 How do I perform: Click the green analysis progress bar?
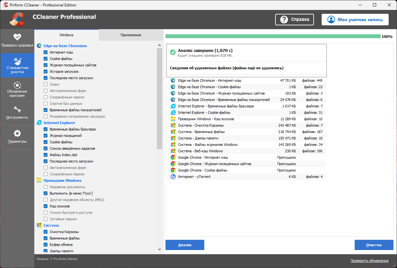pos(273,36)
